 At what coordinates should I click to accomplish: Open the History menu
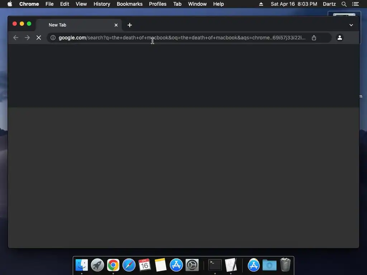tap(102, 4)
